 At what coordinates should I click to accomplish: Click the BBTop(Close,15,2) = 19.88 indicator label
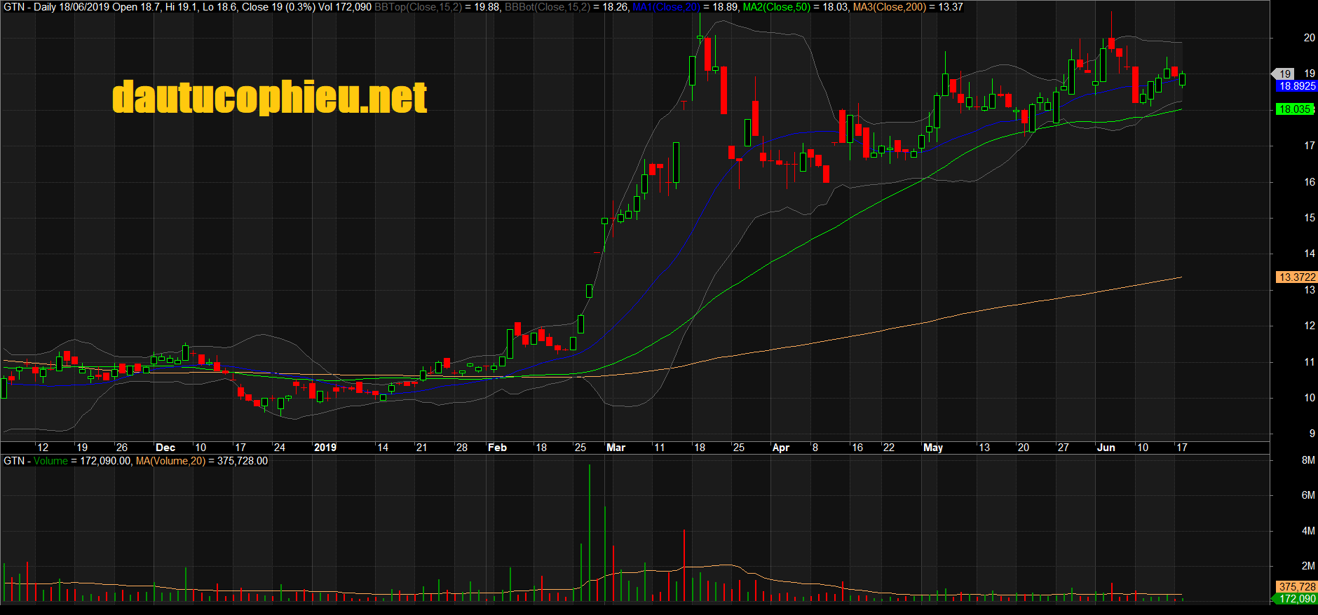coord(437,7)
